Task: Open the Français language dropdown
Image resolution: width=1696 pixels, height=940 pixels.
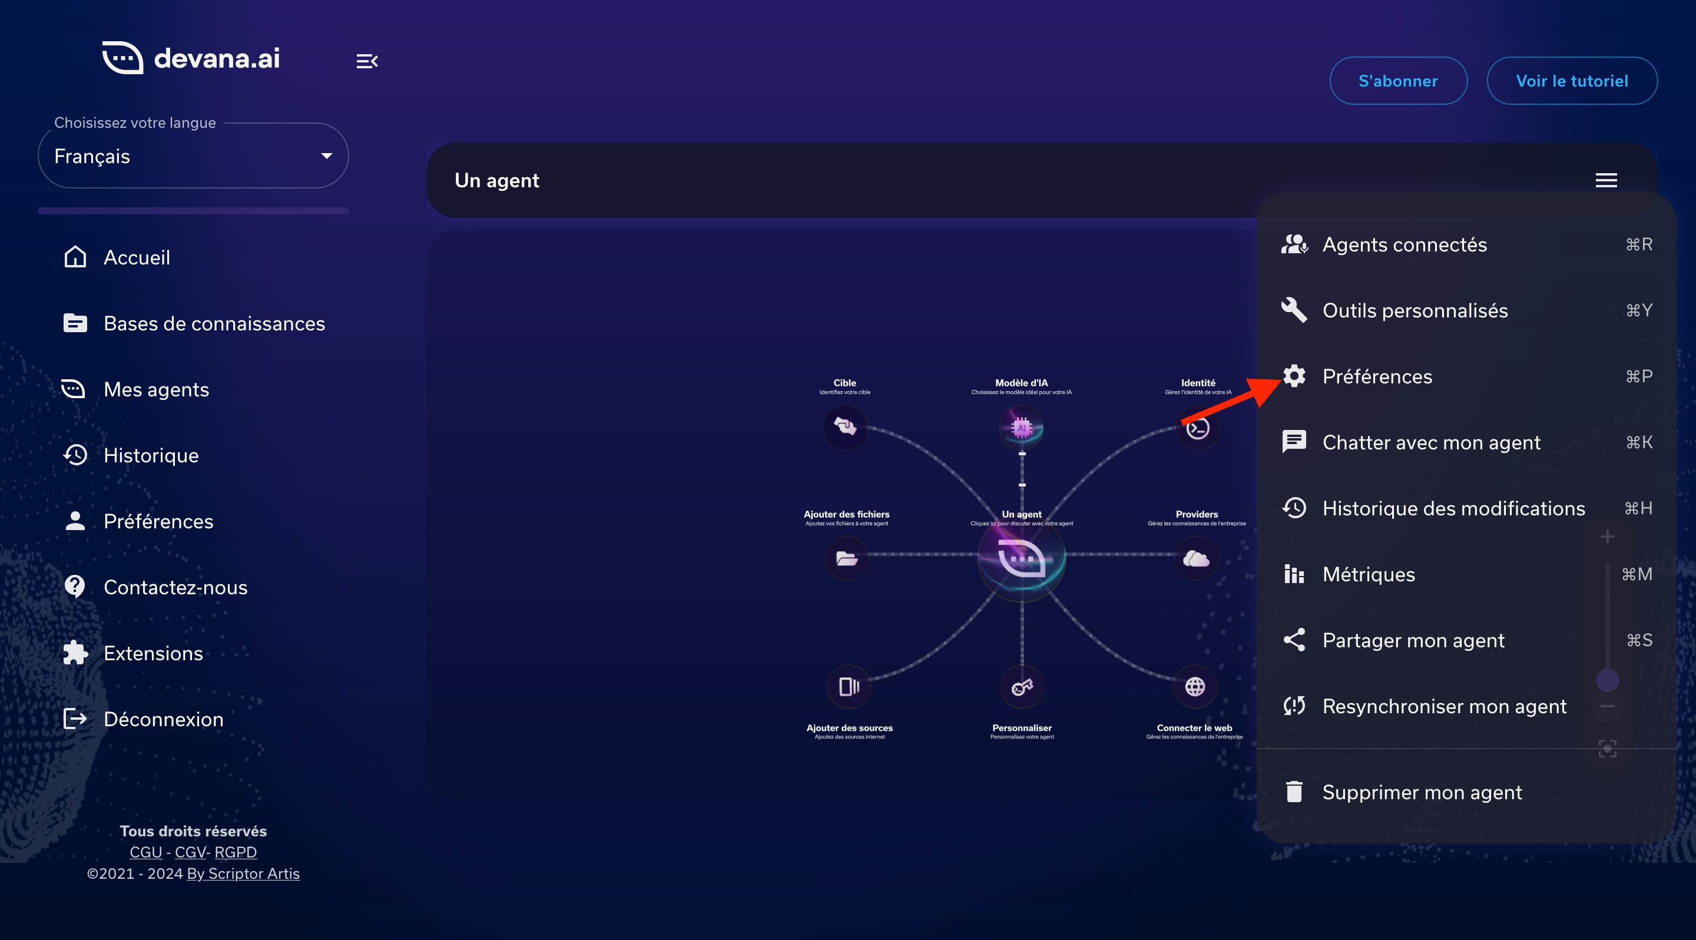Action: [193, 156]
